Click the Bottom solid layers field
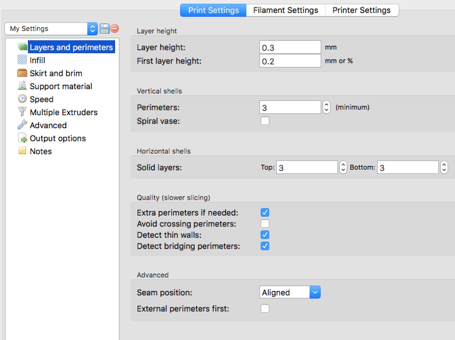 [x=408, y=167]
